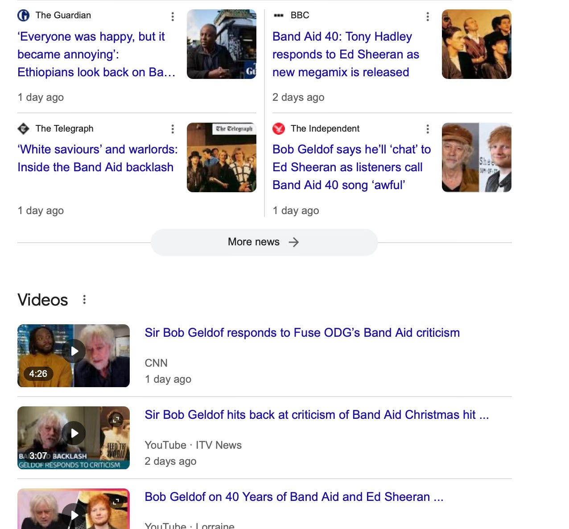
Task: Click the BBC logo icon
Action: click(x=279, y=15)
